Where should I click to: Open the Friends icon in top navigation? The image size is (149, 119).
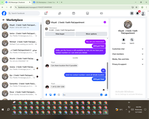(x=60, y=13)
